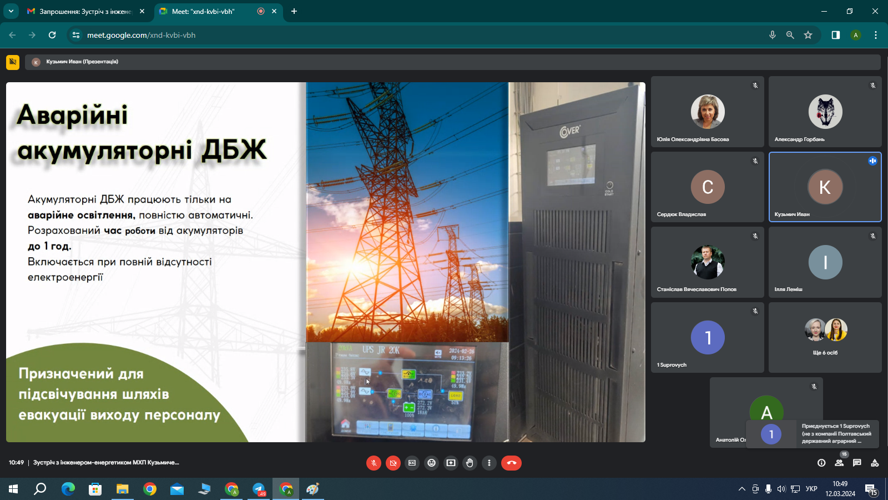The height and width of the screenshot is (500, 888).
Task: Open Microsoft Store from taskbar
Action: click(95, 489)
